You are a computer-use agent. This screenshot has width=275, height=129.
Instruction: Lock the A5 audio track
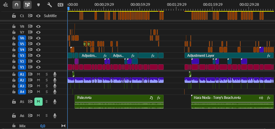pos(14,101)
